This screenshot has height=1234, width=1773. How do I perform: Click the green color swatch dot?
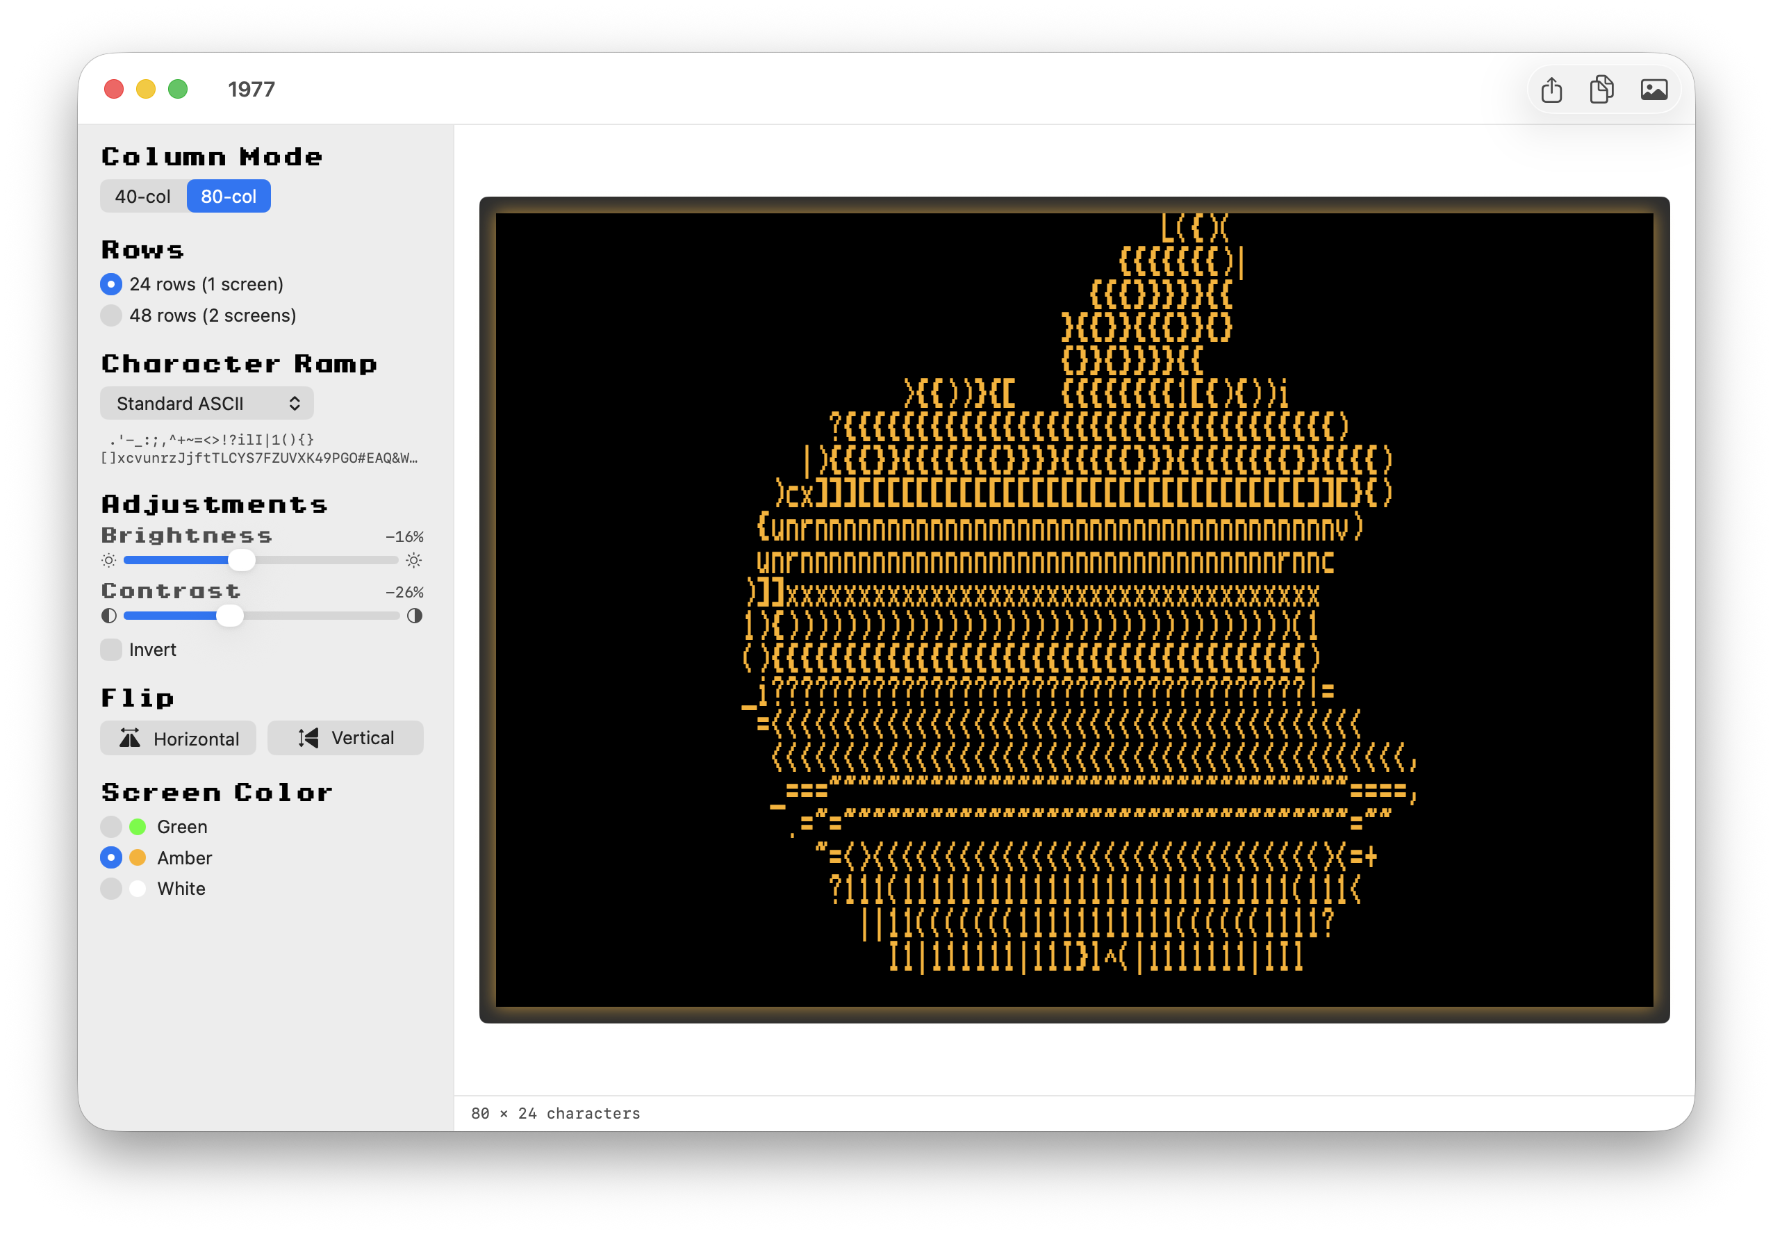tap(138, 827)
